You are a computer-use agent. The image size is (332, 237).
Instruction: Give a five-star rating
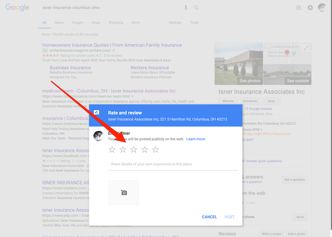(155, 150)
